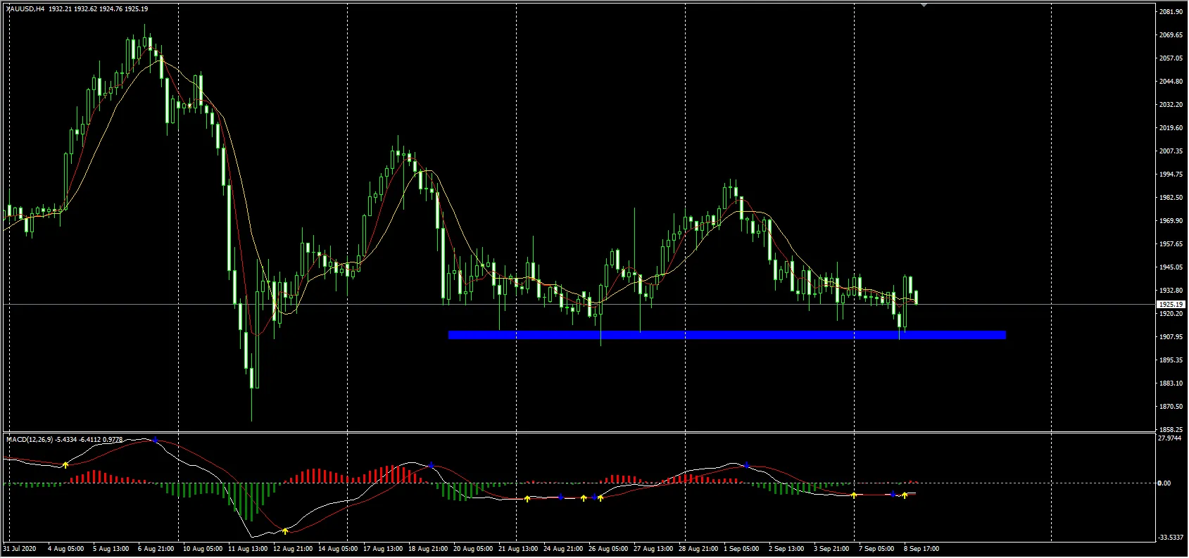Select the blue MACD dot at the 6 Aug 21:00 peak
This screenshot has height=558, width=1189.
coord(156,440)
